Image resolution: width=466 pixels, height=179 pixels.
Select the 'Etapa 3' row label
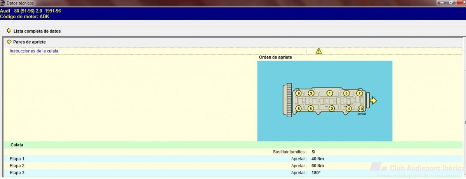pyautogui.click(x=17, y=173)
